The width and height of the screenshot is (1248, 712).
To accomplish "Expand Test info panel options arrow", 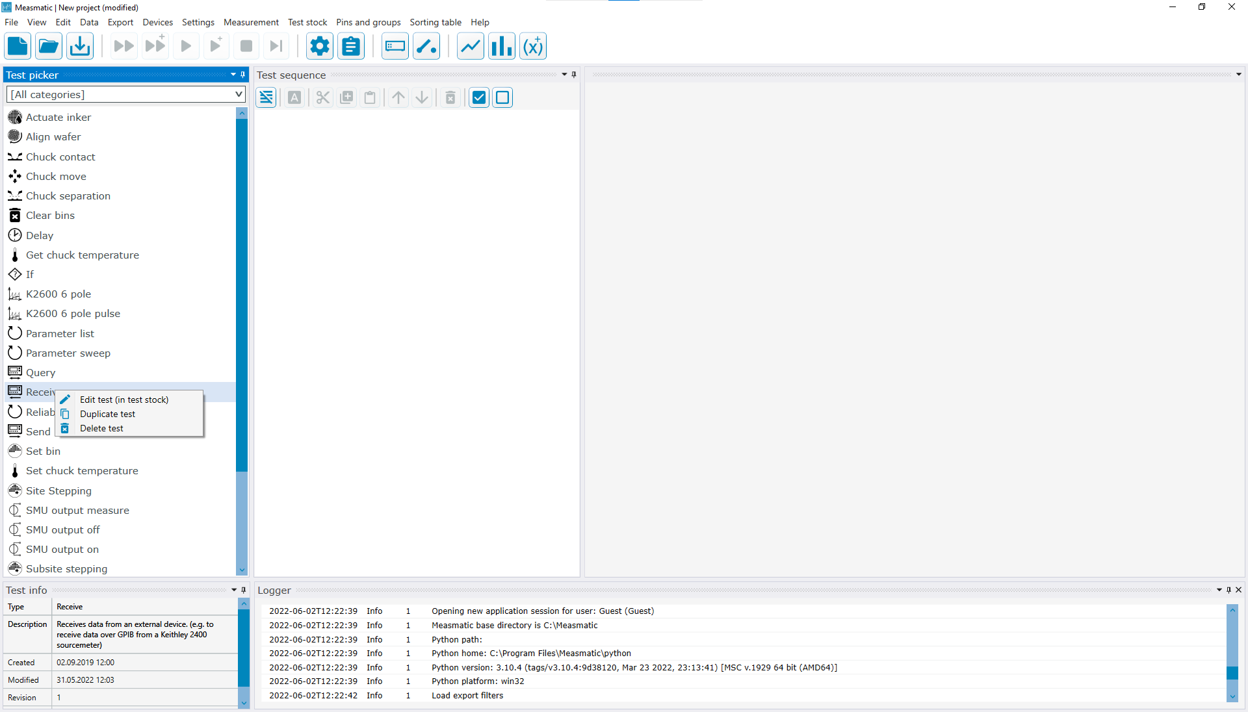I will pos(234,590).
